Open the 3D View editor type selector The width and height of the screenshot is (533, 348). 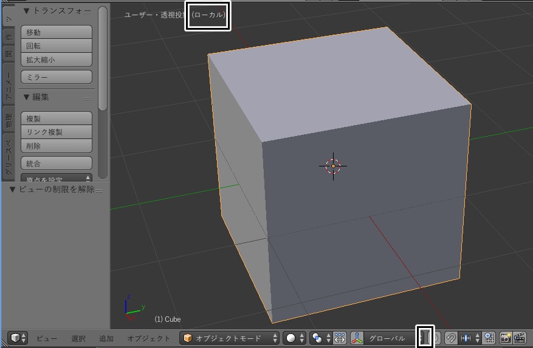tap(18, 338)
